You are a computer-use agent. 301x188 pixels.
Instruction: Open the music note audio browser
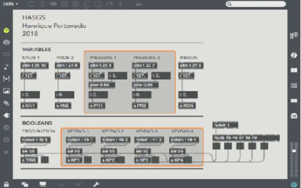click(6, 67)
